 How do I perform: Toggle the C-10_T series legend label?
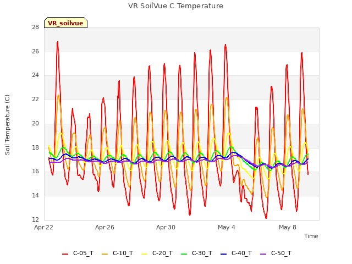tap(123, 253)
